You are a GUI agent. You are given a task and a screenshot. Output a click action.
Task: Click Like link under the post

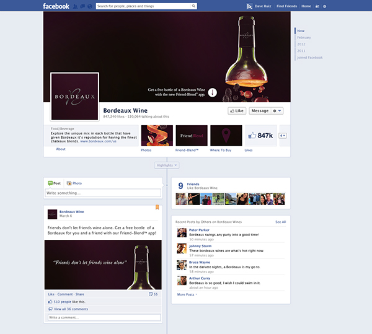pyautogui.click(x=51, y=294)
